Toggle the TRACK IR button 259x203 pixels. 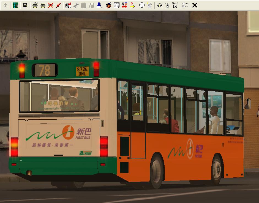[175, 5]
